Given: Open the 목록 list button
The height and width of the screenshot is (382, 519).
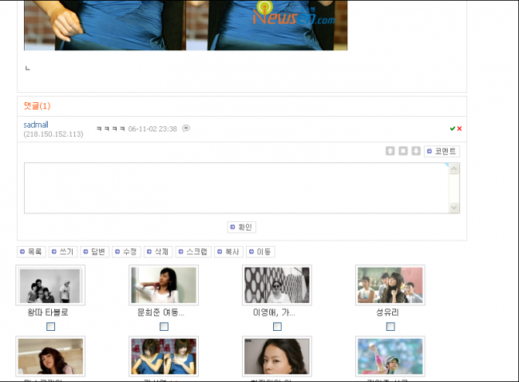Looking at the screenshot, I should 31,252.
